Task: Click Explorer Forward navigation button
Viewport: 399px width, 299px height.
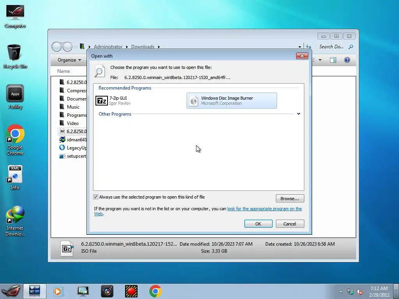Action: pos(67,47)
